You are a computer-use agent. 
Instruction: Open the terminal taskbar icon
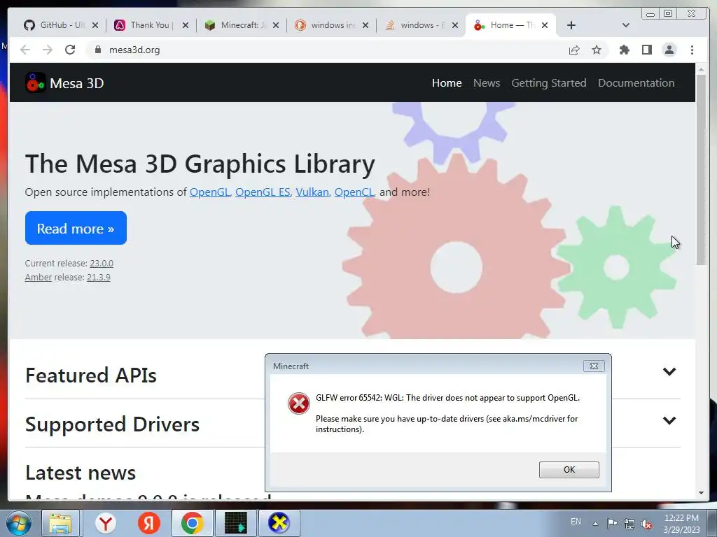click(x=236, y=523)
